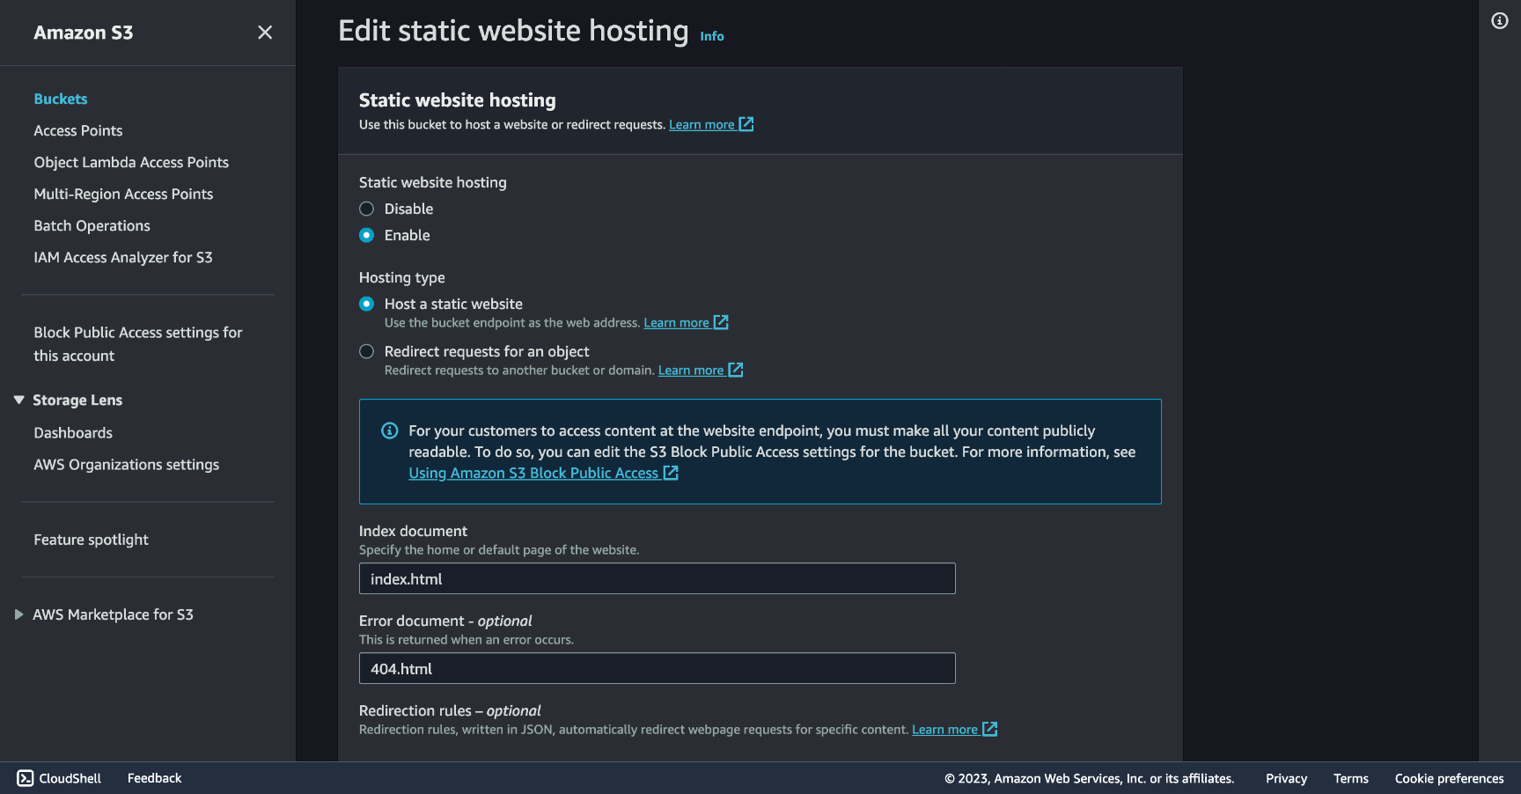Open Learn more about redirection rules
The width and height of the screenshot is (1521, 794).
(944, 729)
